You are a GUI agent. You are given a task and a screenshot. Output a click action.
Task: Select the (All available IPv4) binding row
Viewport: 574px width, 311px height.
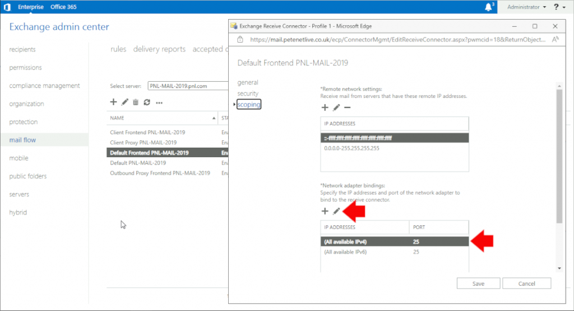394,242
